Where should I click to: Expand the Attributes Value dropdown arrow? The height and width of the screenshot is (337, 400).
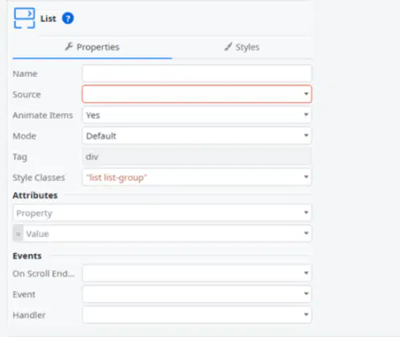point(306,233)
